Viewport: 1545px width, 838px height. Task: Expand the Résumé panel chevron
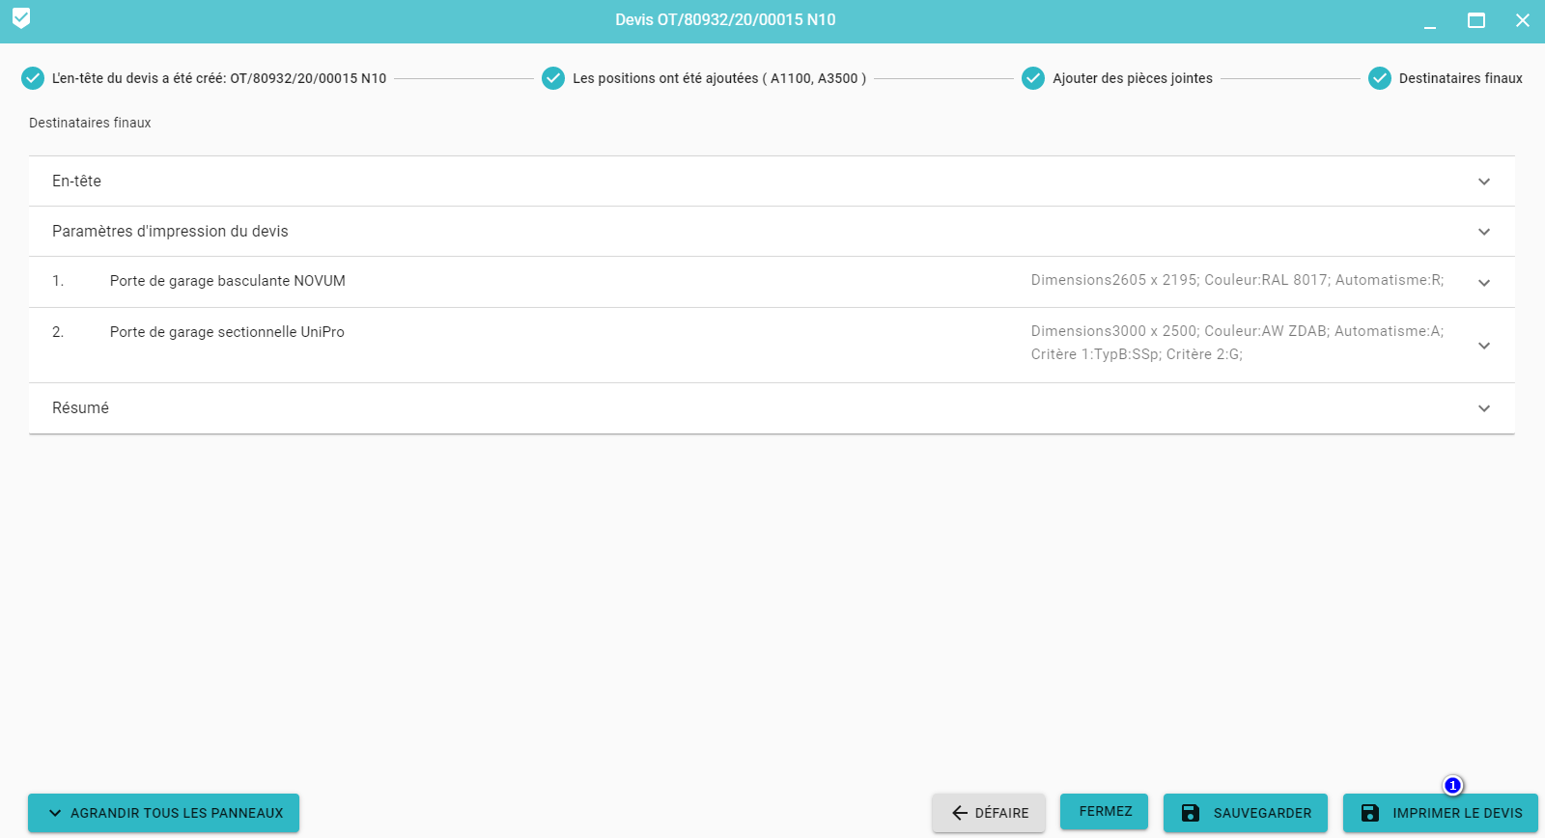click(x=1484, y=408)
